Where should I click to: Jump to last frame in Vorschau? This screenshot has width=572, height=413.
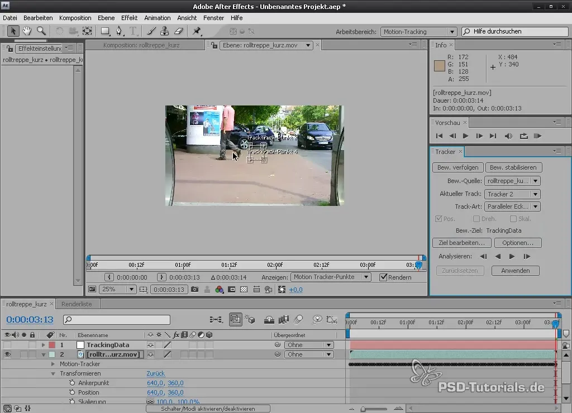coord(493,136)
